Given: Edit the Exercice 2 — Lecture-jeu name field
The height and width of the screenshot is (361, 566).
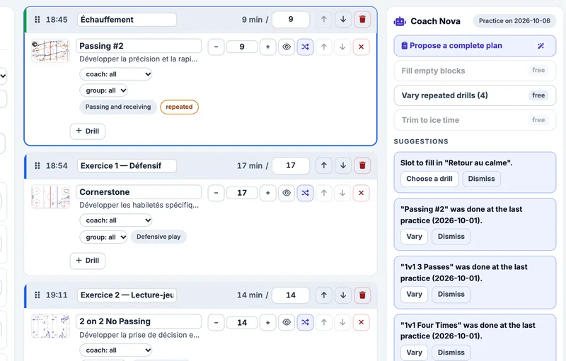Looking at the screenshot, I should point(127,295).
